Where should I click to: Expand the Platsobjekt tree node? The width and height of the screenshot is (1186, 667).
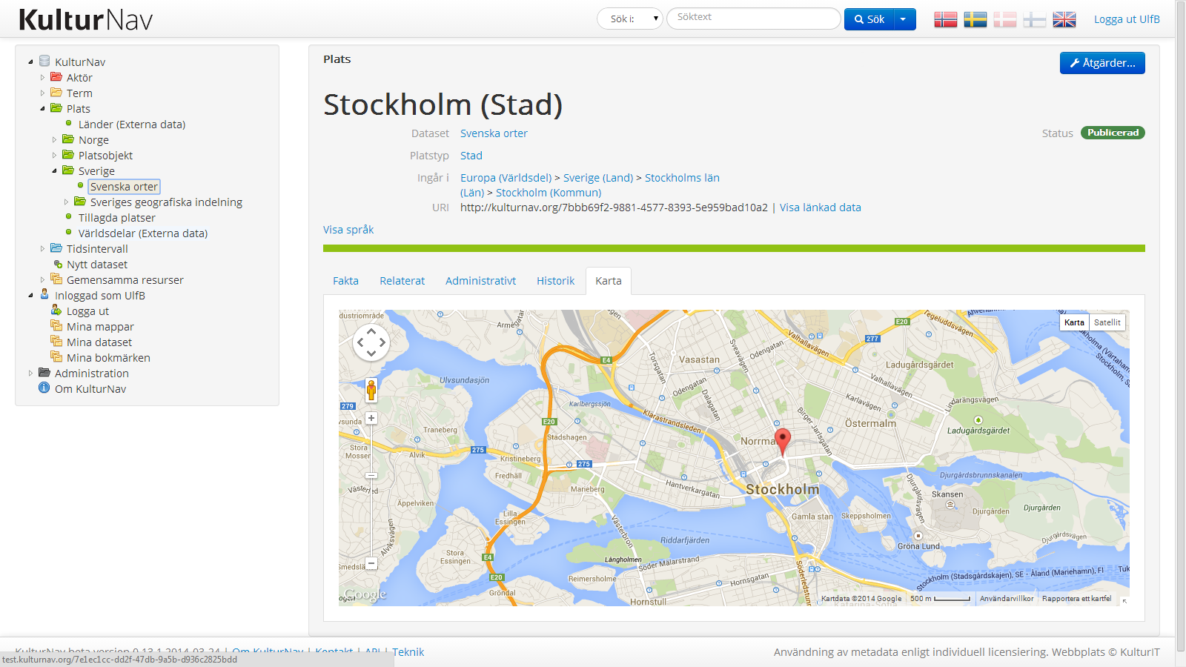(x=54, y=155)
